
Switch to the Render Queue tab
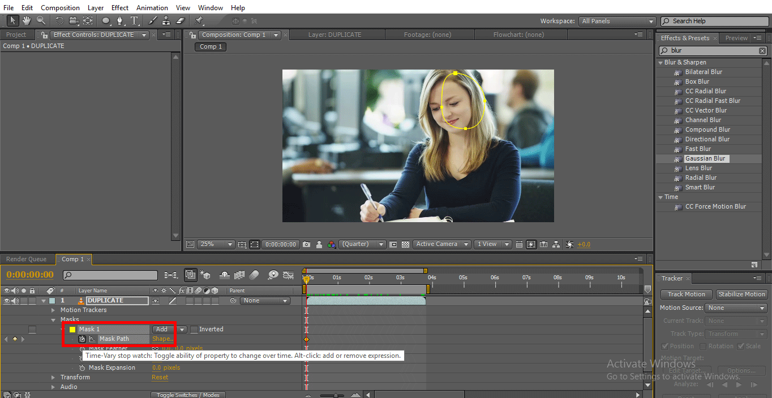click(x=26, y=259)
